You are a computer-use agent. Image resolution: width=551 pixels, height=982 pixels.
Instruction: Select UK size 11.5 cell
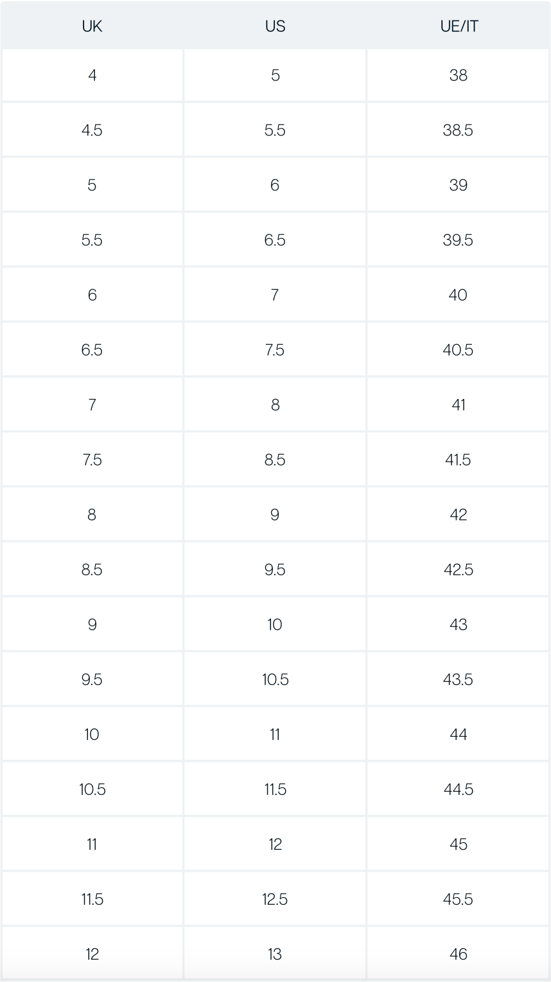tap(92, 899)
